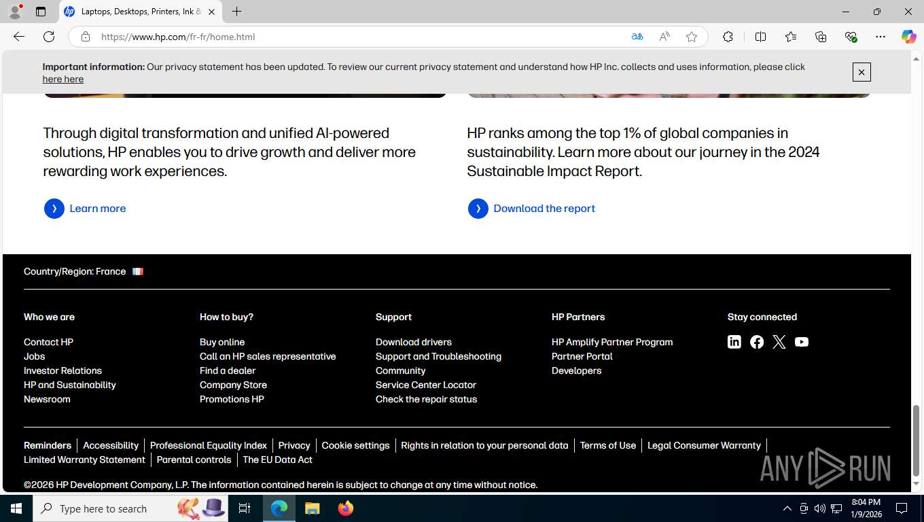Open HP and Sustainability link

70,385
